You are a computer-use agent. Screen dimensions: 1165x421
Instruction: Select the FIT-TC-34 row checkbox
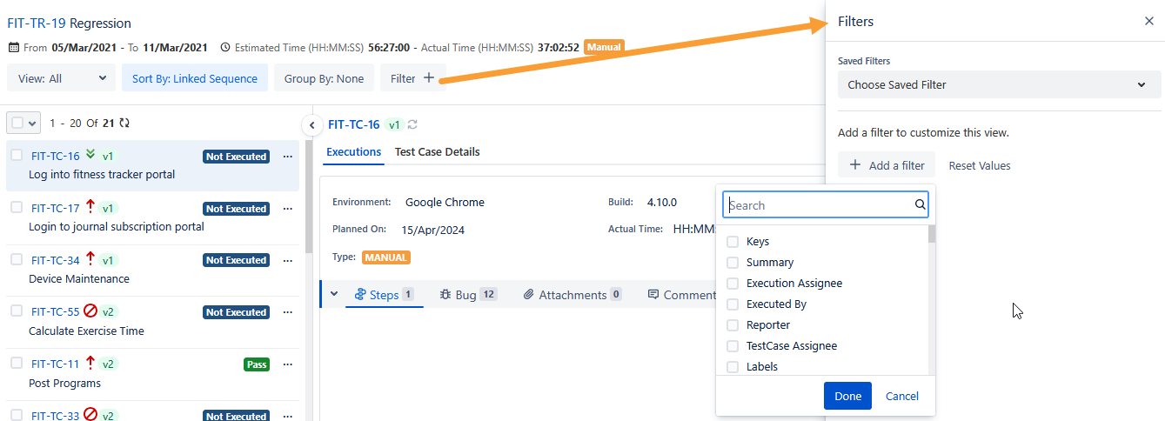pyautogui.click(x=17, y=259)
